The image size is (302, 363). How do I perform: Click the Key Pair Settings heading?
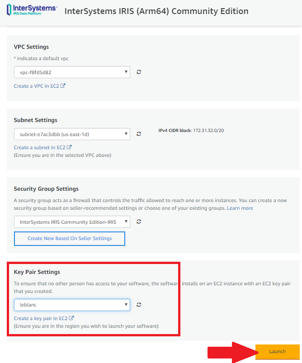coord(37,272)
